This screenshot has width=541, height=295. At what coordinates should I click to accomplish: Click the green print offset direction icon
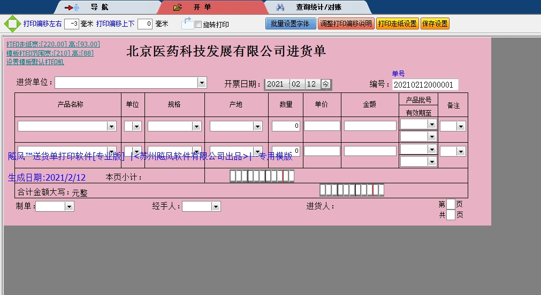tap(12, 24)
